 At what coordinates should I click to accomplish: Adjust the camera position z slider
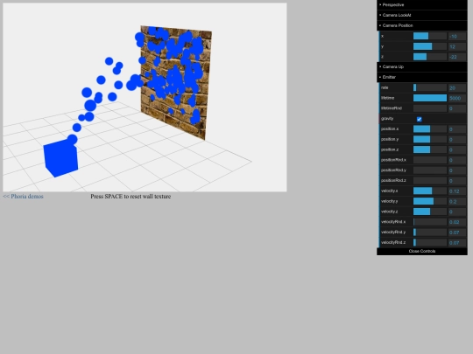click(x=430, y=57)
